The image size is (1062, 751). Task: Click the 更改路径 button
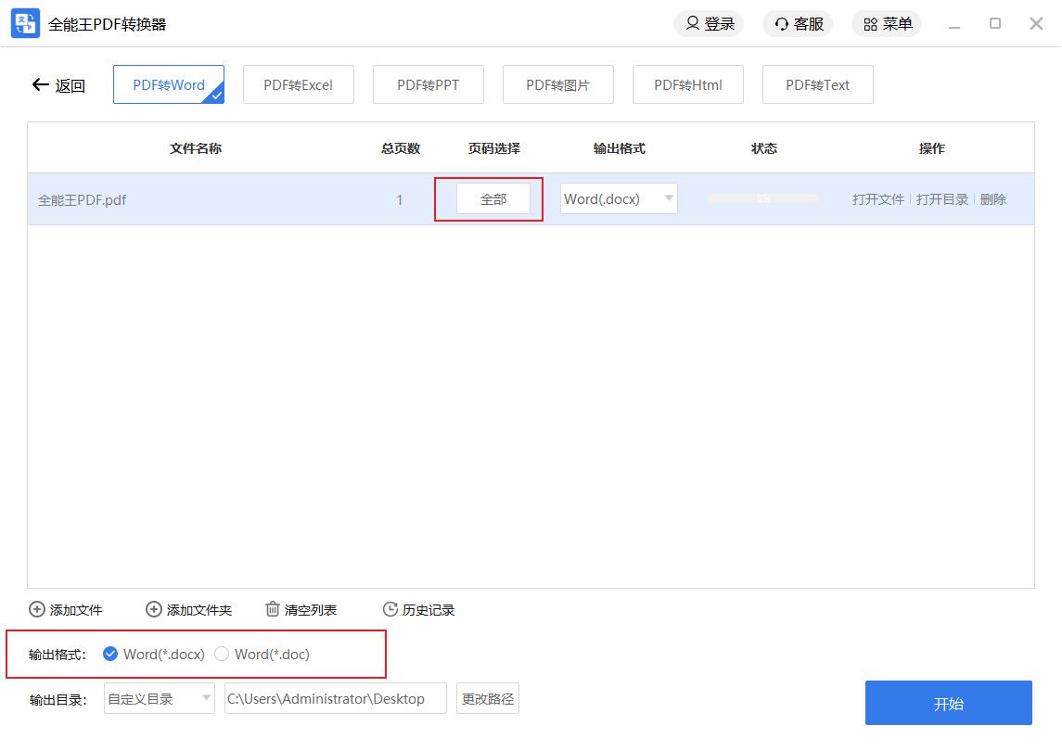click(x=488, y=699)
